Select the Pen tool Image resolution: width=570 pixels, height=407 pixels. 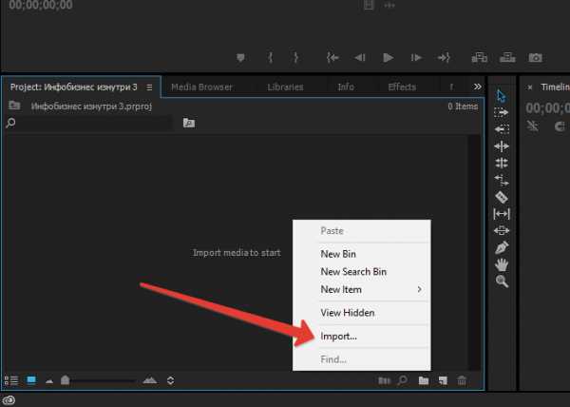point(502,247)
